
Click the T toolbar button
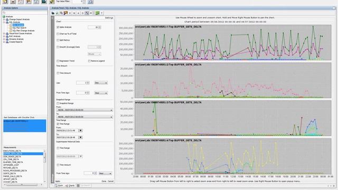pos(102,13)
